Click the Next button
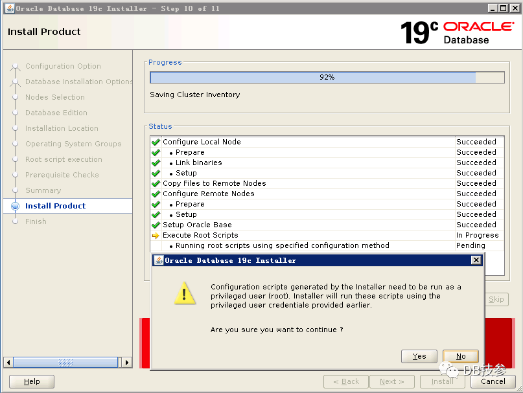This screenshot has height=393, width=523. [x=392, y=381]
